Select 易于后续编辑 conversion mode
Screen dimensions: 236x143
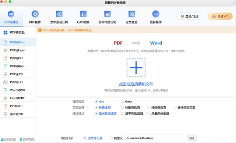click(x=122, y=114)
